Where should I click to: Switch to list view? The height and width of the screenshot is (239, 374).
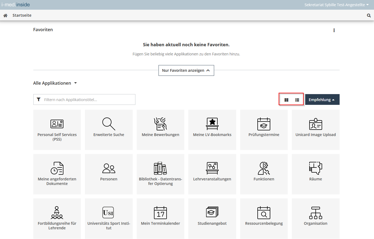coord(297,100)
